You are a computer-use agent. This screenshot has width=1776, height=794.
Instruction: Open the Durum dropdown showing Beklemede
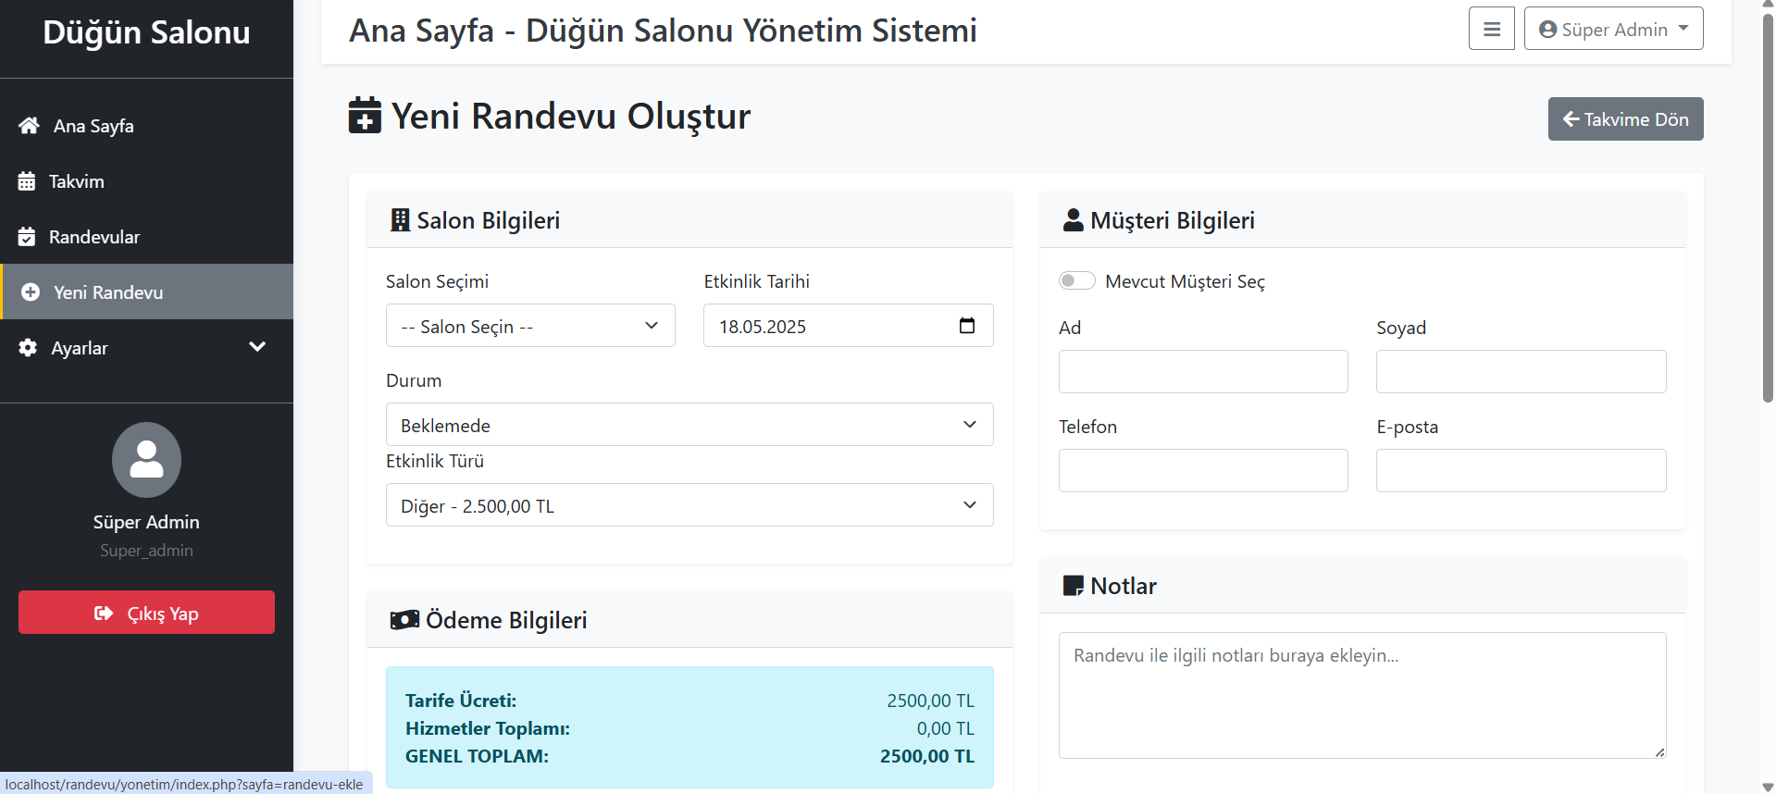click(x=689, y=425)
